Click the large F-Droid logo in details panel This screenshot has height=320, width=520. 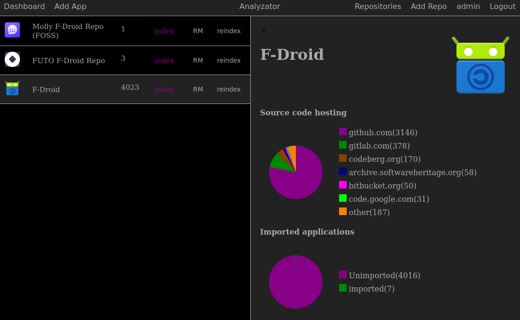coord(480,66)
